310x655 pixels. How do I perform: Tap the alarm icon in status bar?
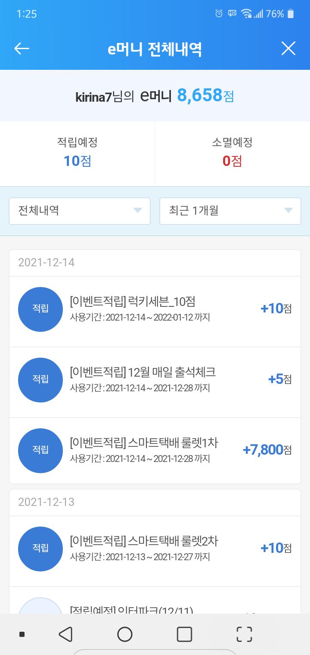[219, 14]
